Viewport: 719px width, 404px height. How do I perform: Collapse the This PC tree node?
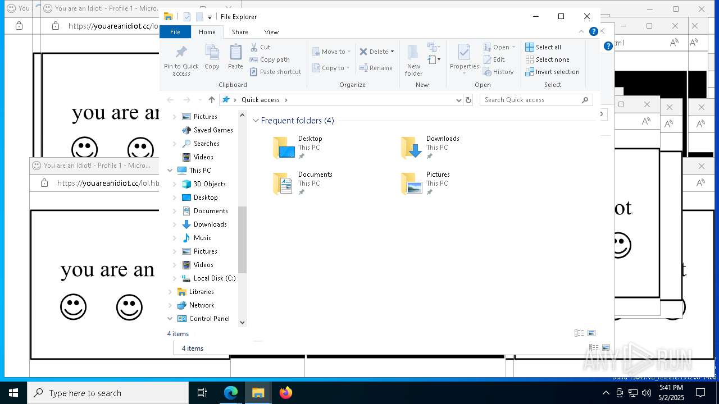coord(170,171)
